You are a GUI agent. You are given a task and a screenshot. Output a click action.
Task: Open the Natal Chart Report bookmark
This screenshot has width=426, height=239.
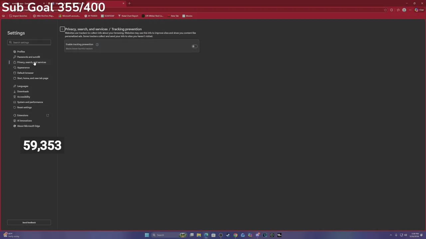pyautogui.click(x=128, y=16)
